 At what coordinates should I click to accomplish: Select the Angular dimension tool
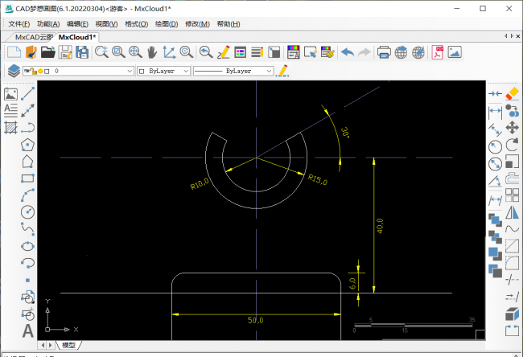click(x=495, y=181)
